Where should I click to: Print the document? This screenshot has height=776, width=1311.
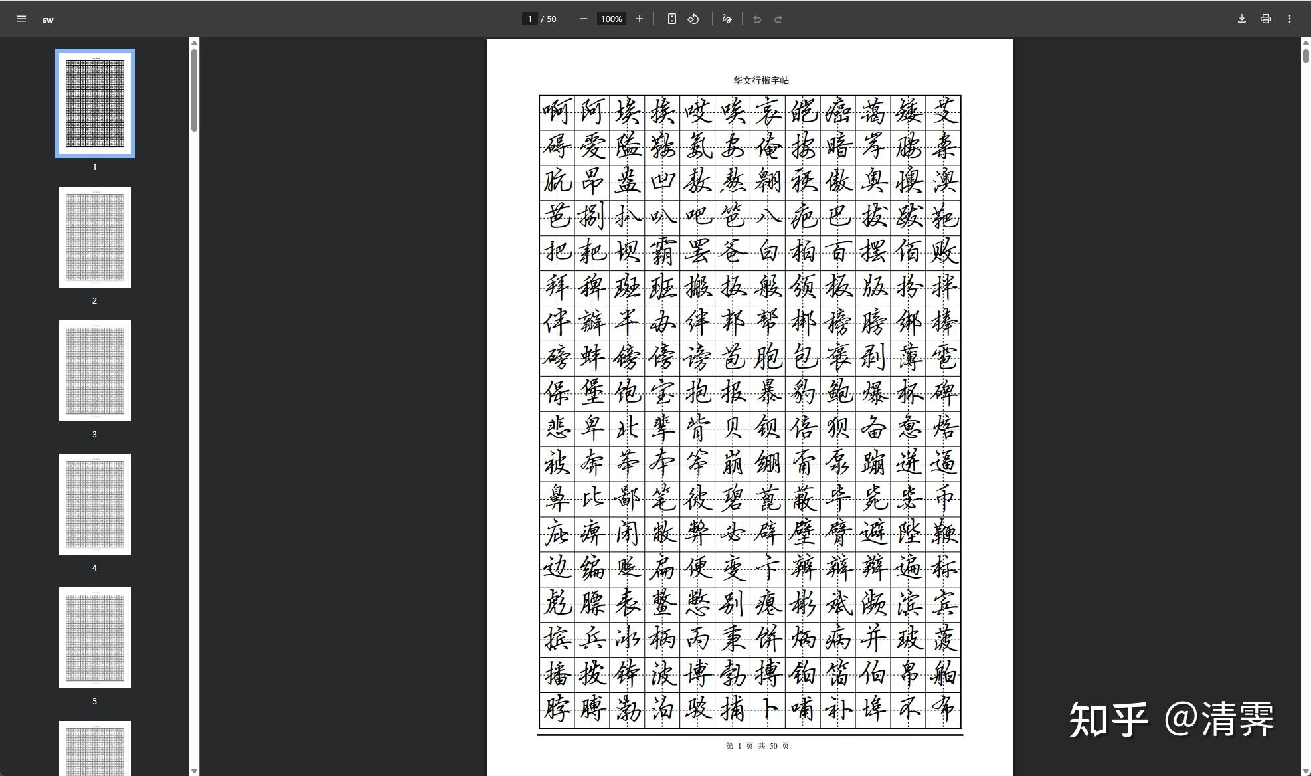(x=1266, y=19)
